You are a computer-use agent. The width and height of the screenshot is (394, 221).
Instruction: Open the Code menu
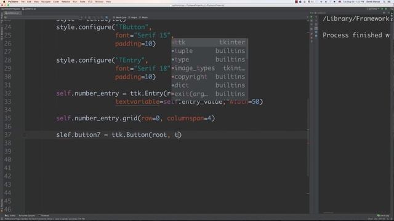point(56,2)
